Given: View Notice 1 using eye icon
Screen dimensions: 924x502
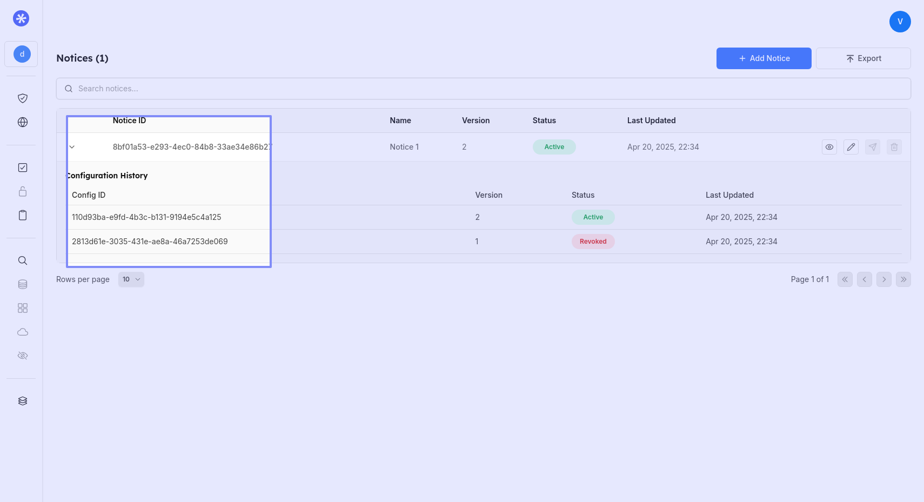Looking at the screenshot, I should point(829,147).
